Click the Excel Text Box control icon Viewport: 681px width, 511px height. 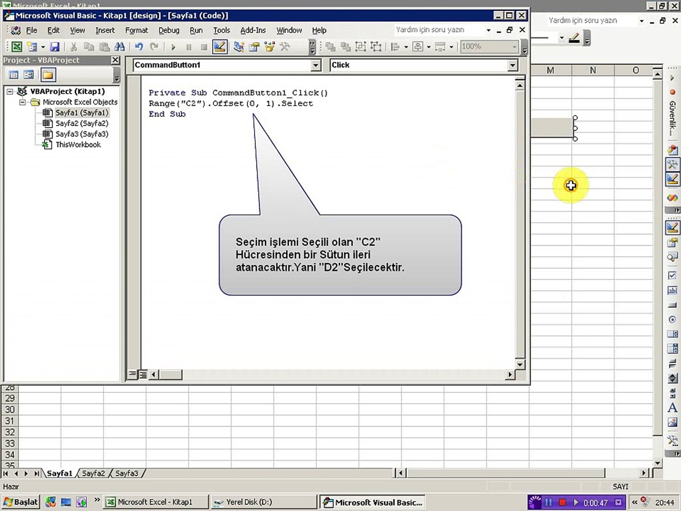(x=672, y=290)
